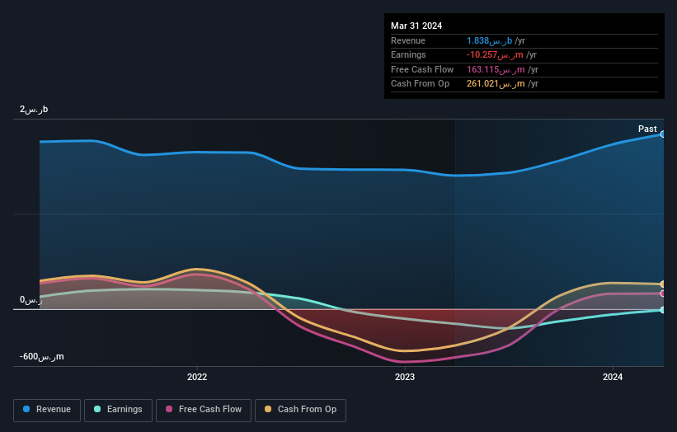Click the top y-axis 2b label
This screenshot has height=432, width=677.
coord(34,109)
